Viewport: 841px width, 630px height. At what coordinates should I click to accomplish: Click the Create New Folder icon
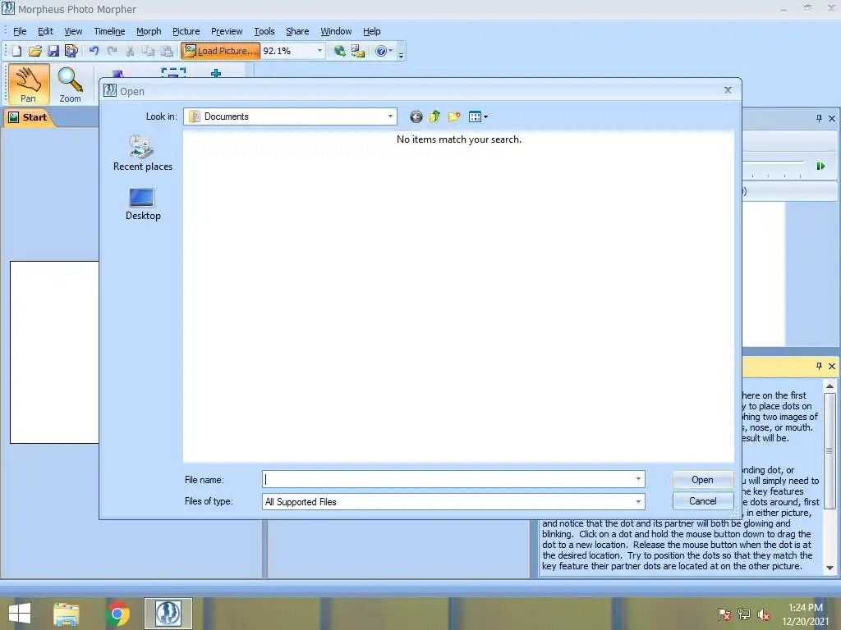tap(454, 116)
